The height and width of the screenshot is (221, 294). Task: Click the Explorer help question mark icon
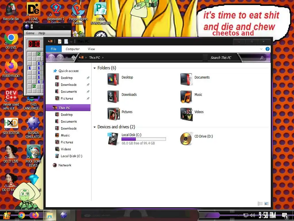267,49
